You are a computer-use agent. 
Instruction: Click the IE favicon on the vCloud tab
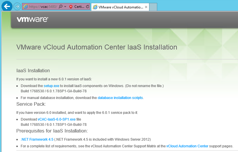95,7
